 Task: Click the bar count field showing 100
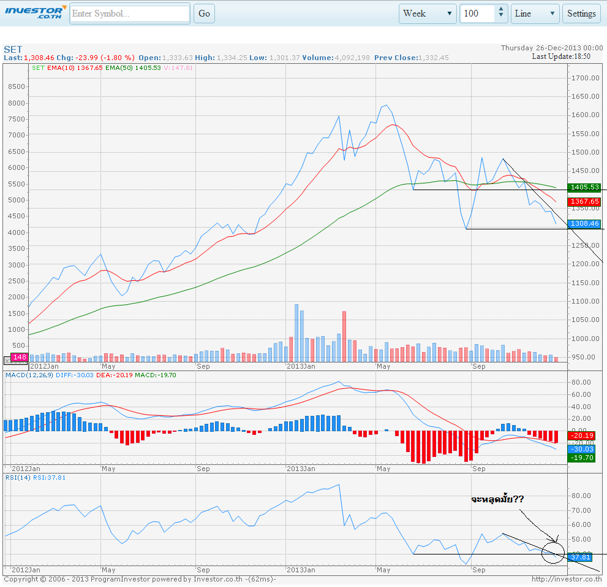coord(477,13)
